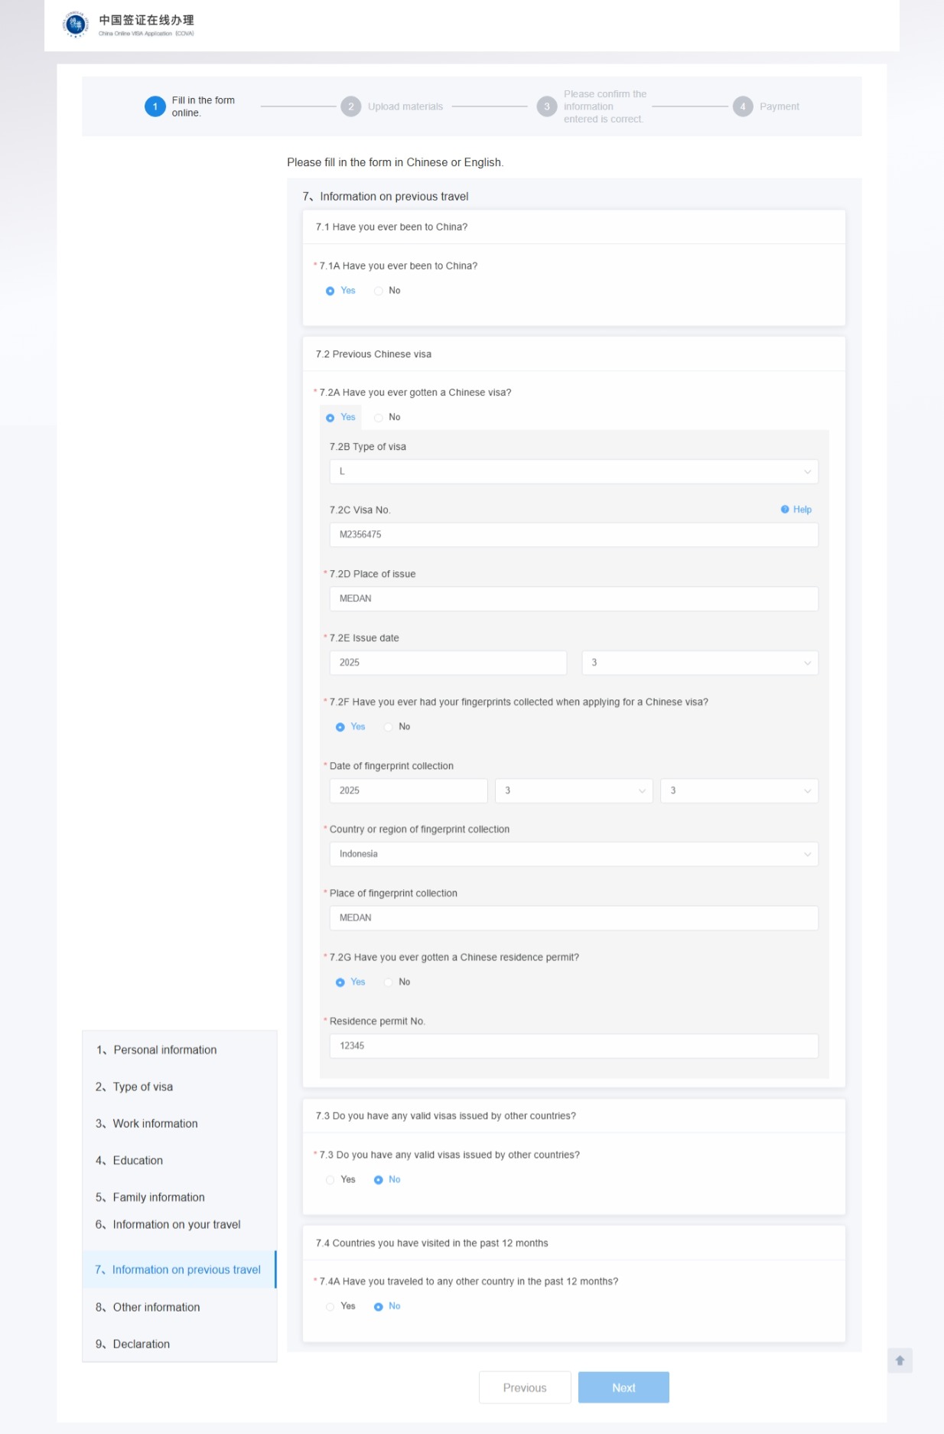
Task: Click the scroll-to-top arrow icon
Action: tap(900, 1361)
